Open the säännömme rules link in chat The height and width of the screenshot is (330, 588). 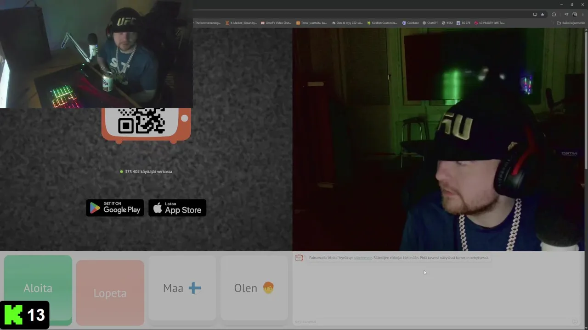point(363,258)
